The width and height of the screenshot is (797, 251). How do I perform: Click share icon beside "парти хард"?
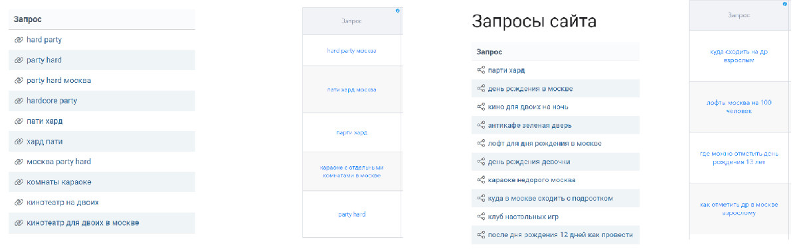(481, 70)
